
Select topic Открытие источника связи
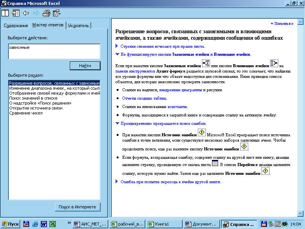point(54,108)
